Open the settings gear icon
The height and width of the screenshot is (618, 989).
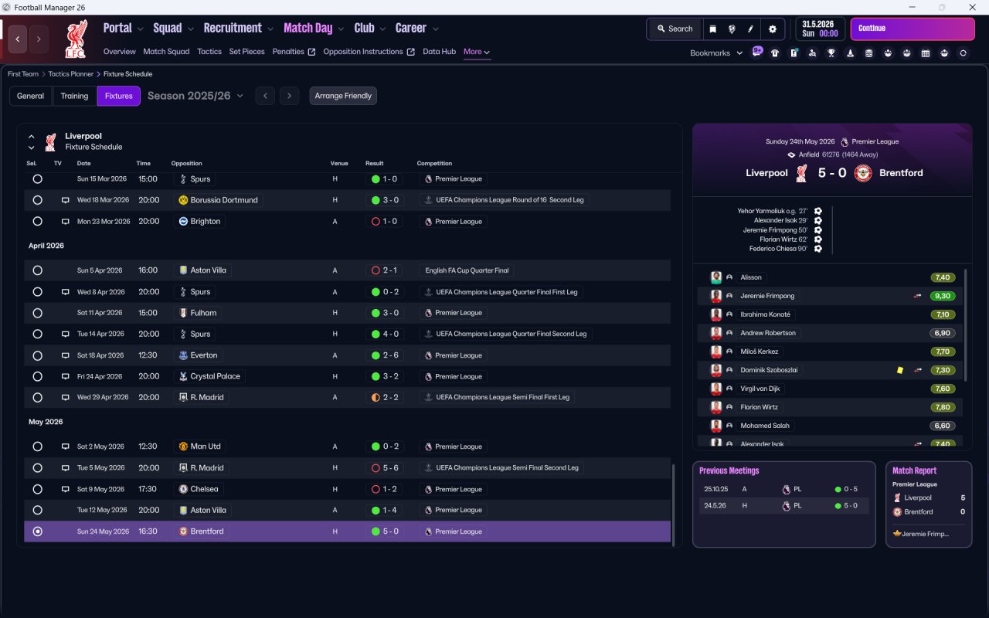(772, 29)
